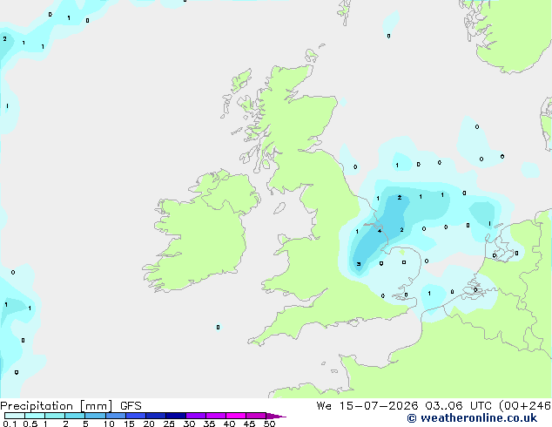Click the 'We 15-07-2026' date text
Viewport: 552px width, 427px height.
367,406
